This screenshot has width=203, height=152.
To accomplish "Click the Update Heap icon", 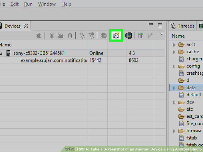I will (x=52, y=36).
